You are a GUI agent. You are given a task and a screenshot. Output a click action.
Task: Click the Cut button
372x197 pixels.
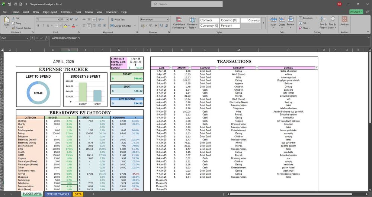click(x=16, y=18)
